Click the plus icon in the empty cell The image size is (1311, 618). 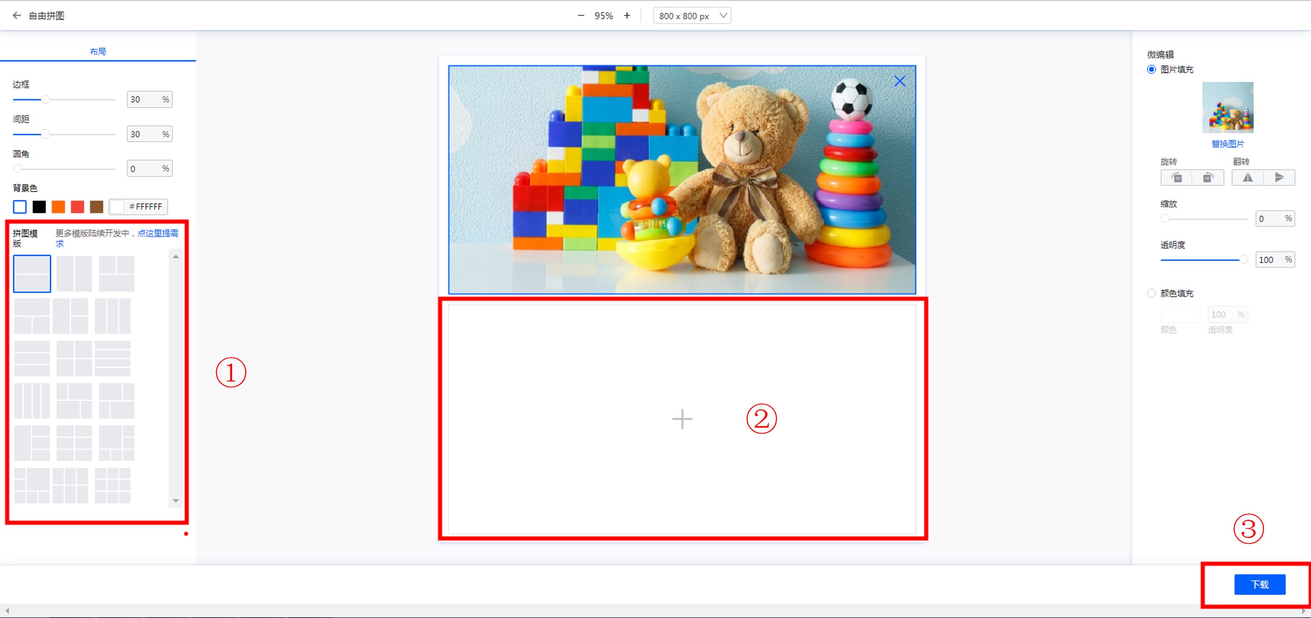click(682, 418)
